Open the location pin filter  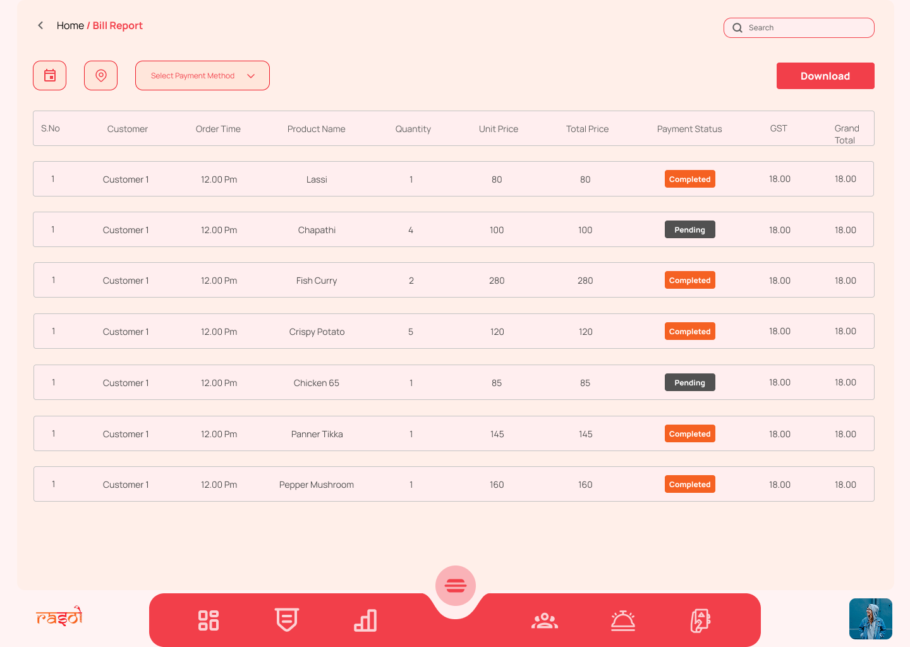coord(101,76)
